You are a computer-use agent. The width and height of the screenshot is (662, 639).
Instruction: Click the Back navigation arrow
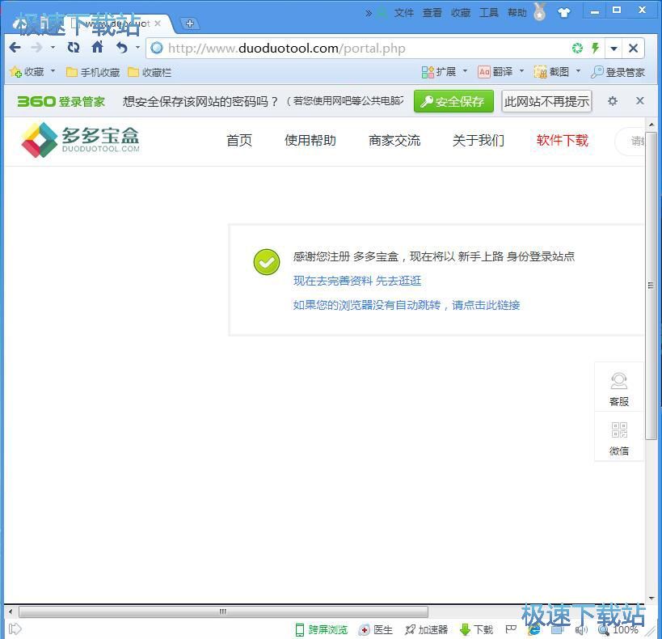15,48
